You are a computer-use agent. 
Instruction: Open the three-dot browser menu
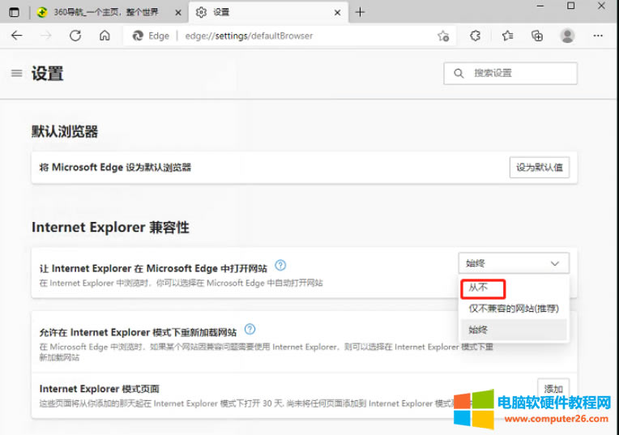tap(598, 36)
